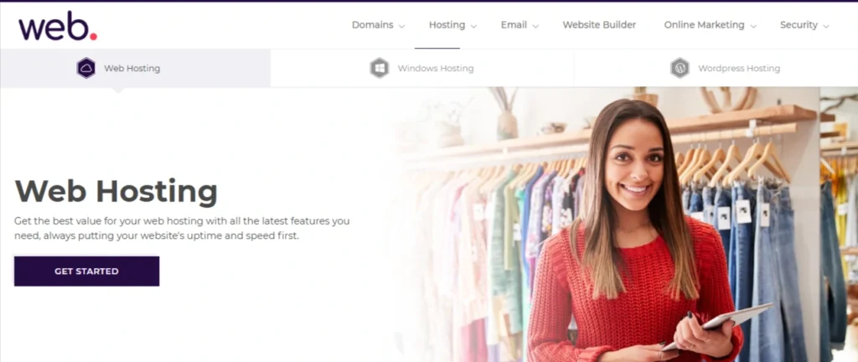Click the hosting description paragraph
Screen dimensions: 858x362
click(x=182, y=229)
